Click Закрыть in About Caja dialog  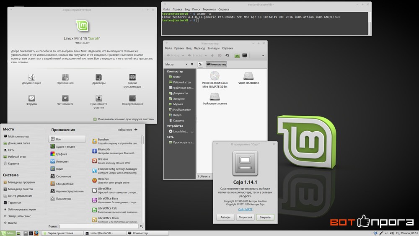[265, 217]
